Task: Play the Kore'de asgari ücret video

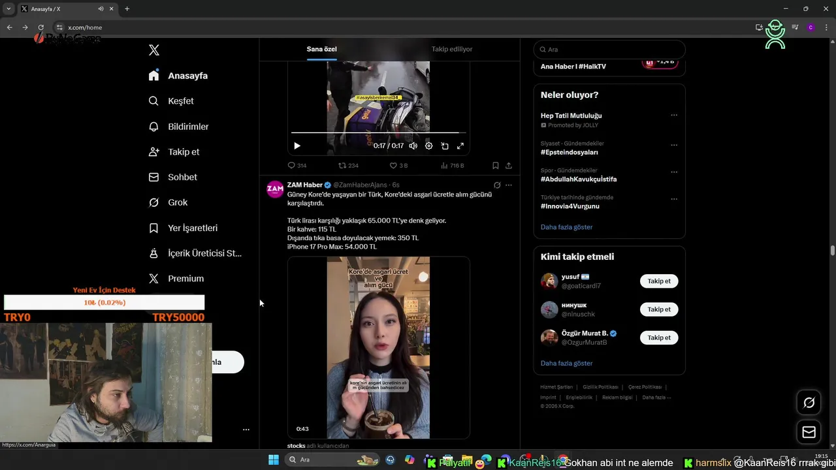Action: pos(379,347)
